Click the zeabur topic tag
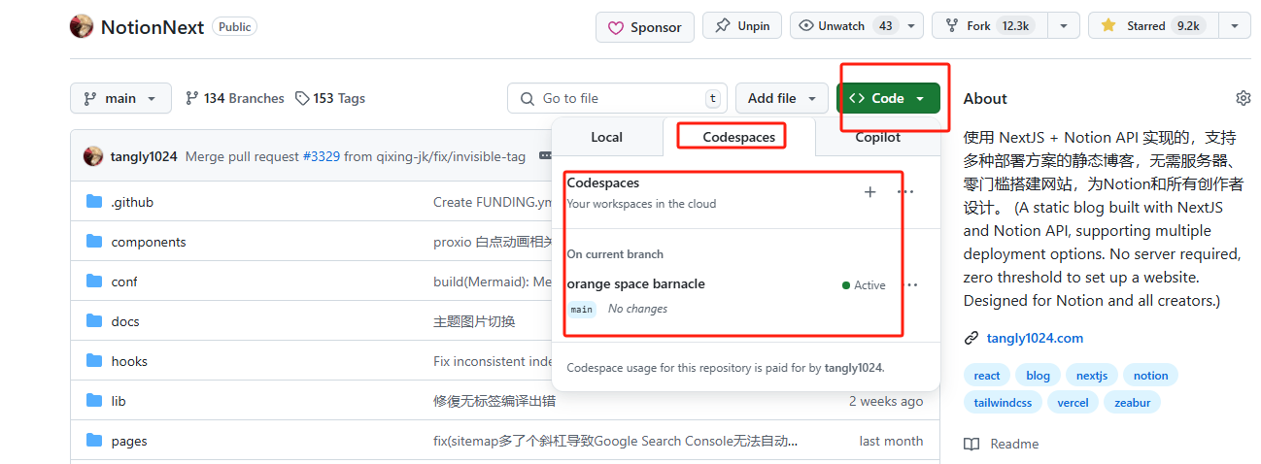1261x464 pixels. (x=1132, y=402)
